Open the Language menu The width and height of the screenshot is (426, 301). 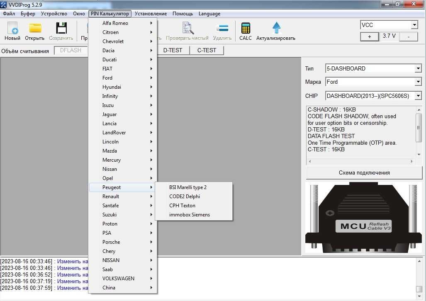pyautogui.click(x=209, y=14)
